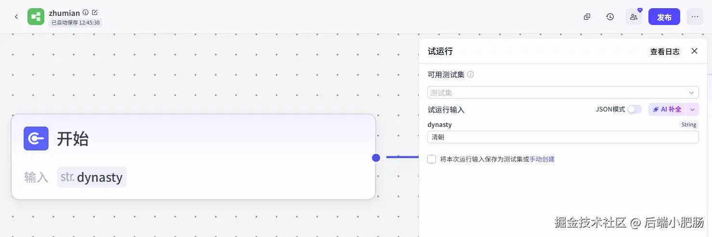Toggle the JSON模式 switch
The width and height of the screenshot is (712, 237).
pyautogui.click(x=634, y=109)
